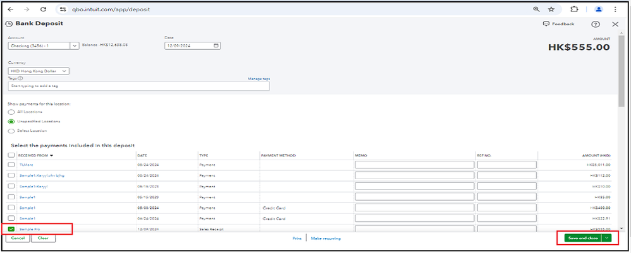The image size is (631, 253).
Task: Click the Ref No. field for the HK$112.00 row
Action: click(506, 175)
